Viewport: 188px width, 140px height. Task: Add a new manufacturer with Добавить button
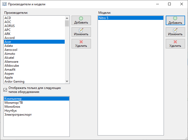[81, 20]
